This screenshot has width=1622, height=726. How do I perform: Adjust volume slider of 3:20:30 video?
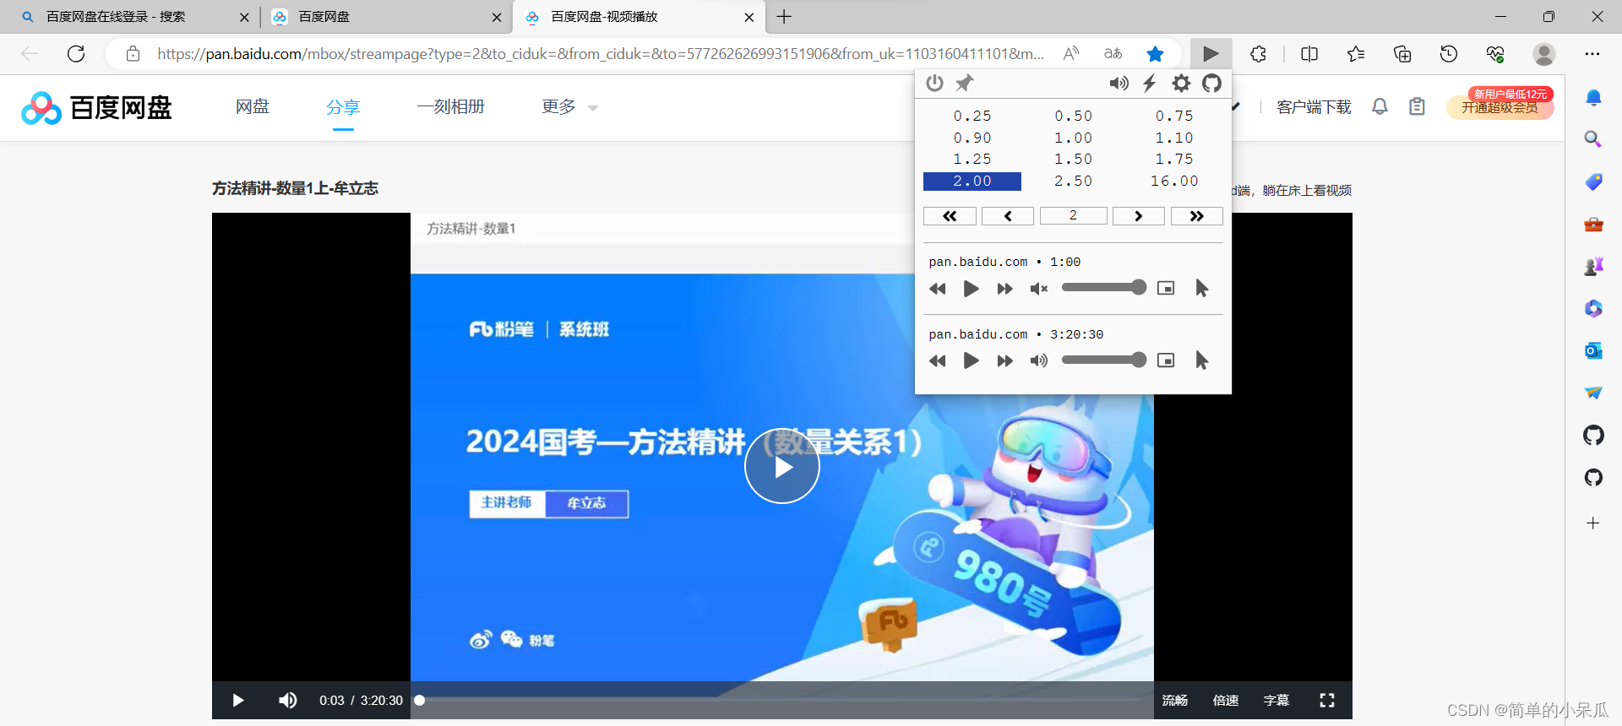(1103, 360)
